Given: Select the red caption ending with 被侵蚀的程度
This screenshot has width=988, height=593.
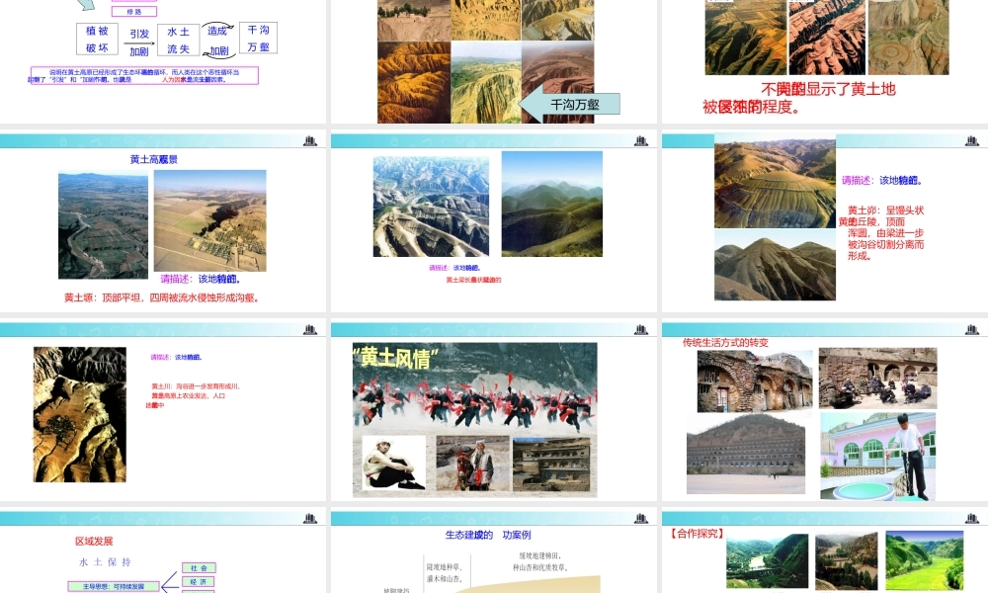Looking at the screenshot, I should [799, 98].
